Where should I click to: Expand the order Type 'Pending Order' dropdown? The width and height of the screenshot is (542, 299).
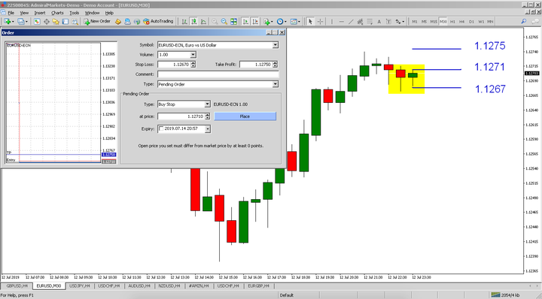(x=276, y=84)
